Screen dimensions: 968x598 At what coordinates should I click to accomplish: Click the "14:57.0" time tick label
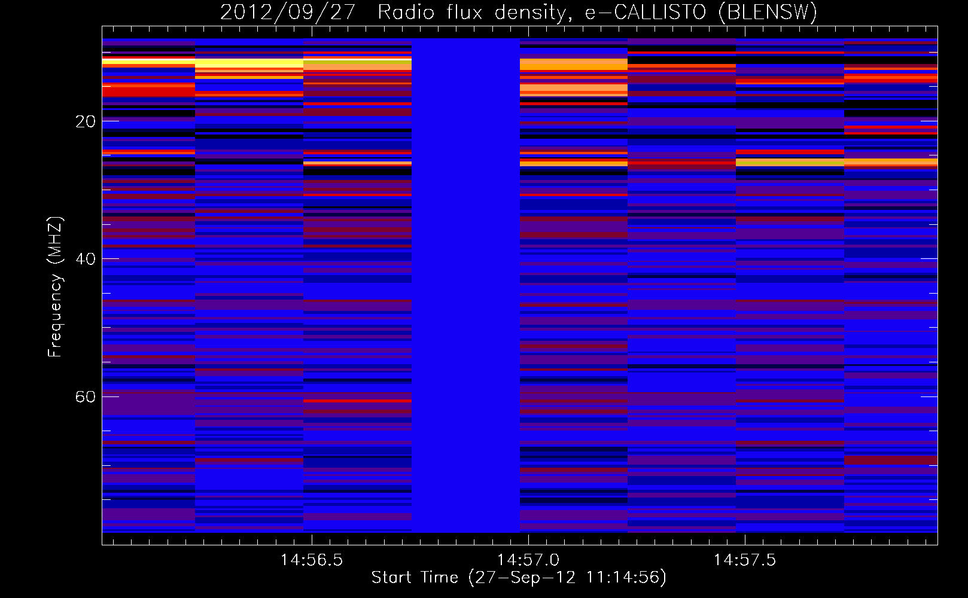[x=528, y=560]
